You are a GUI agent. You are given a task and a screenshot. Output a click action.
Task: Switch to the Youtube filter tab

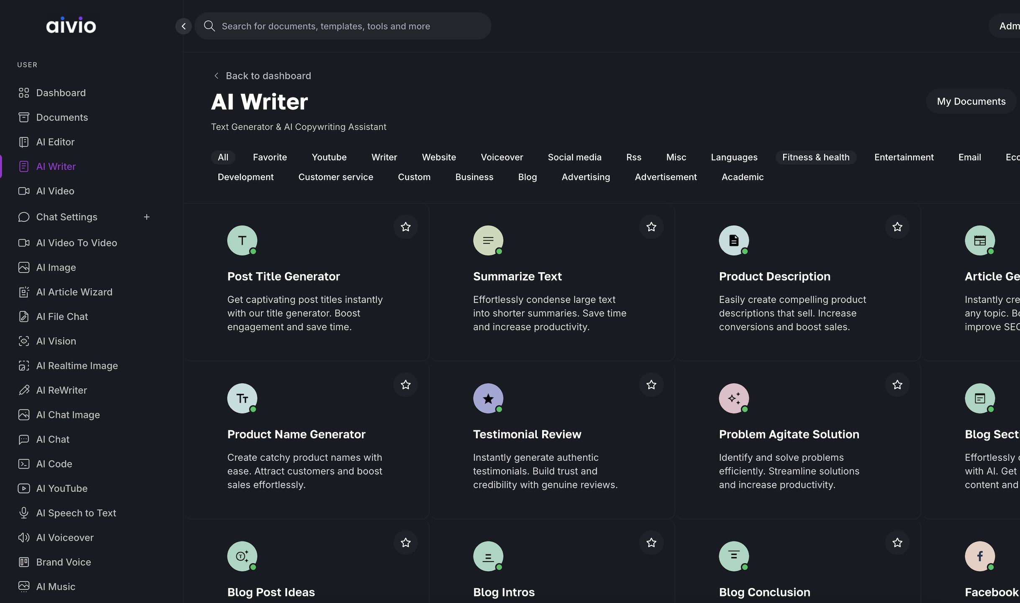[x=329, y=157]
